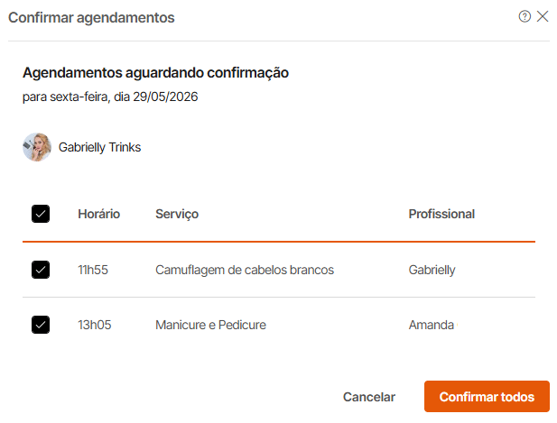Open the help question mark icon
This screenshot has height=423, width=557.
525,16
